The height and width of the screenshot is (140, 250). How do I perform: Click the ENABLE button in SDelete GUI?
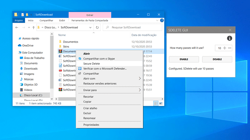coord(184,59)
